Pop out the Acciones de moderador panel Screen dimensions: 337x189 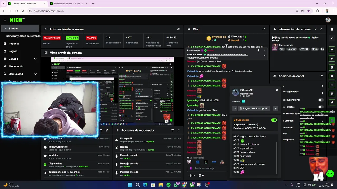click(x=178, y=130)
